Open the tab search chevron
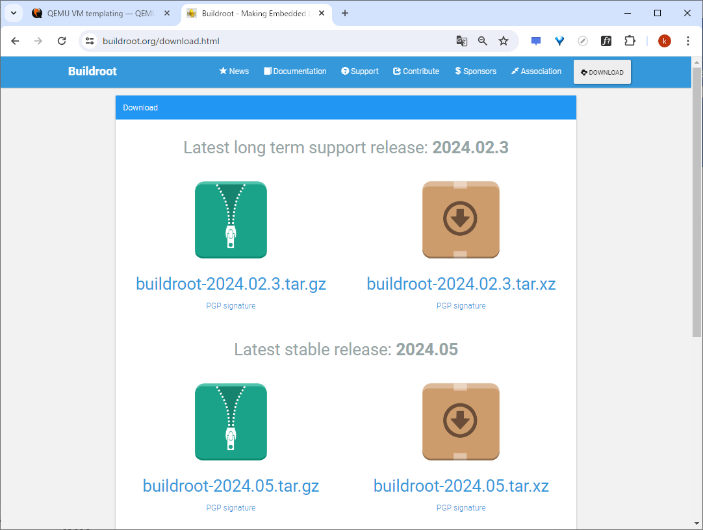 [13, 12]
